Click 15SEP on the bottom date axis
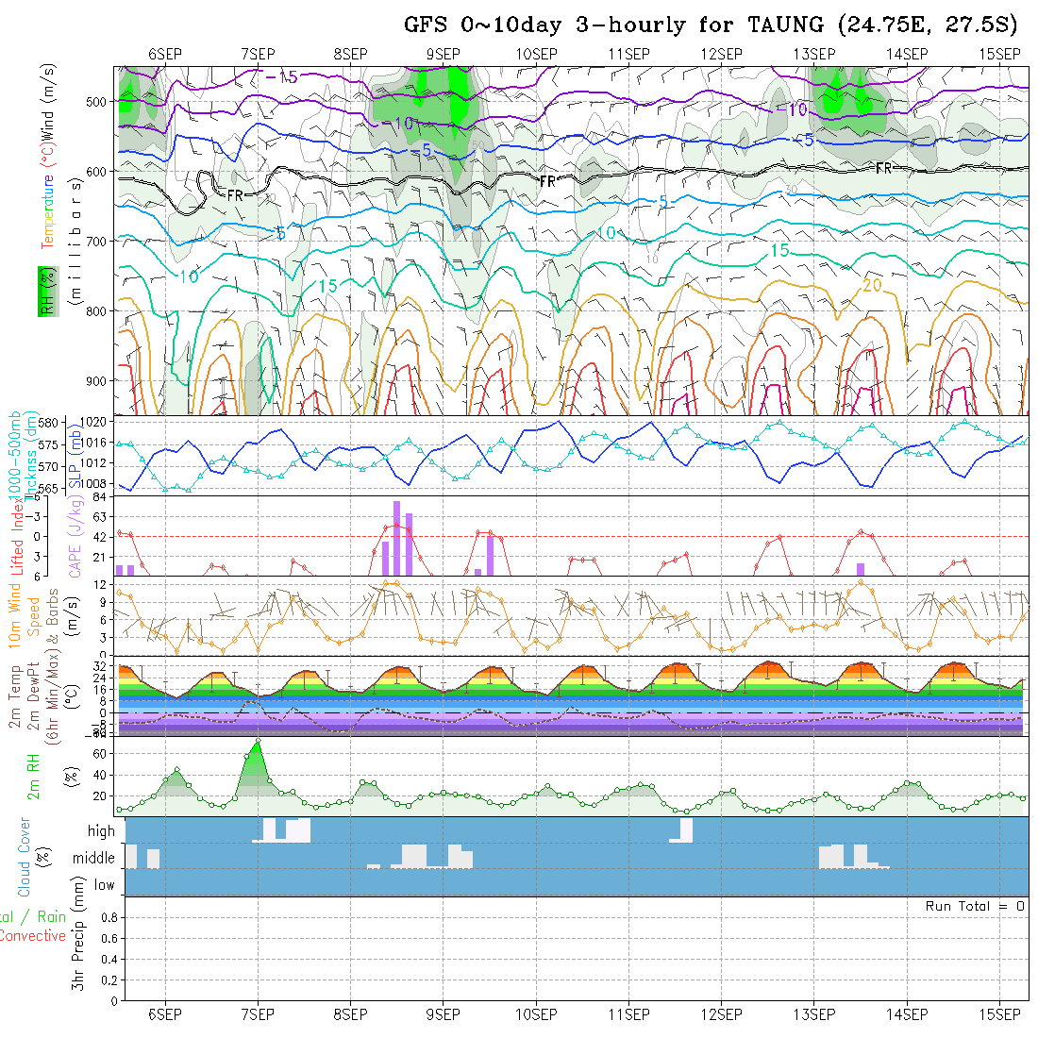 (999, 1014)
